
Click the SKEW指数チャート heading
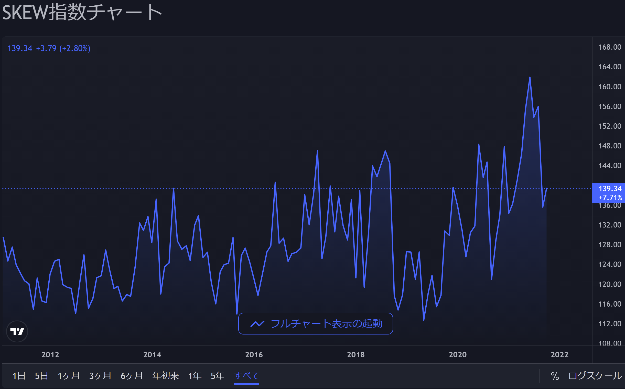(82, 12)
